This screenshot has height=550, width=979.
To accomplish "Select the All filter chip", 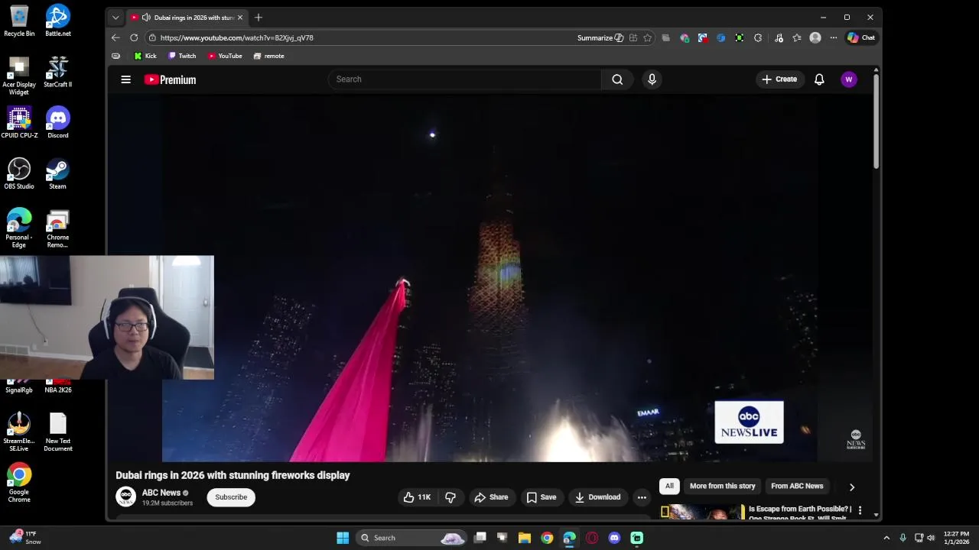I will (x=669, y=486).
